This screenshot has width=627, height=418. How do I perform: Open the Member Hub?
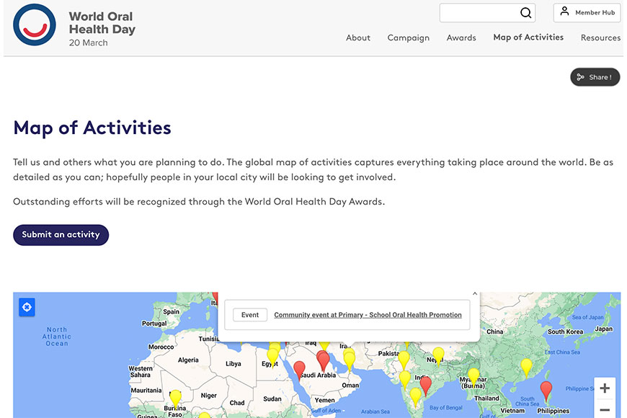click(x=587, y=13)
